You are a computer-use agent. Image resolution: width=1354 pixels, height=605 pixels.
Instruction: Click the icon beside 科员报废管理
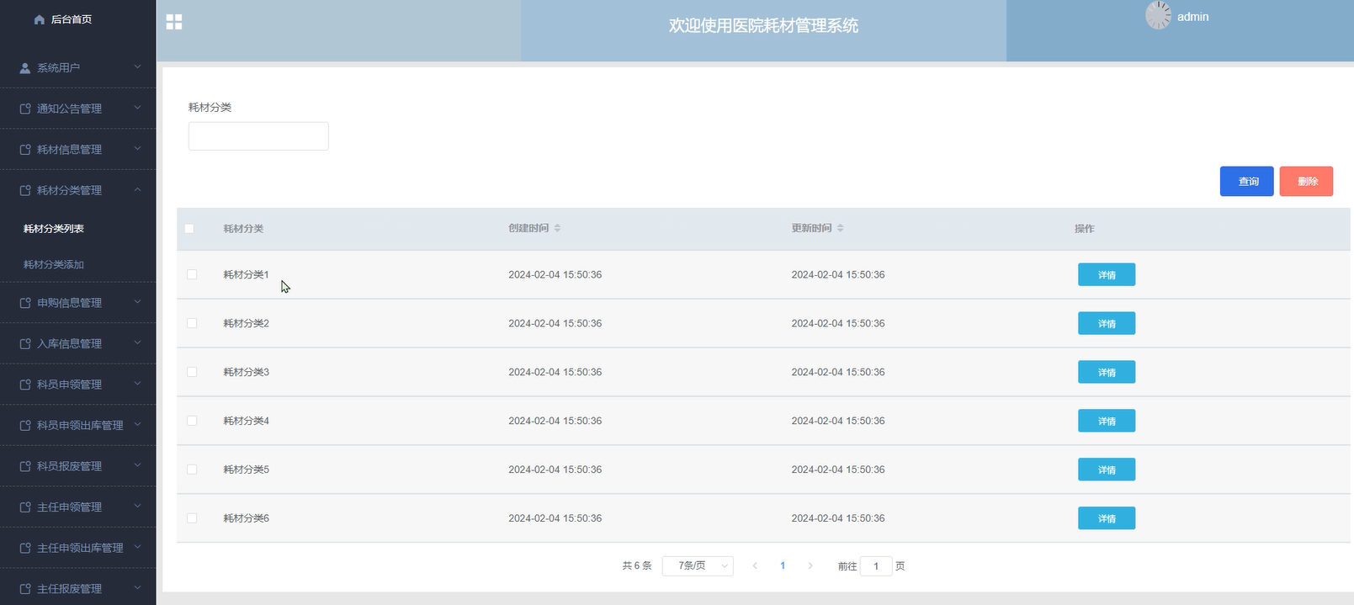click(25, 466)
